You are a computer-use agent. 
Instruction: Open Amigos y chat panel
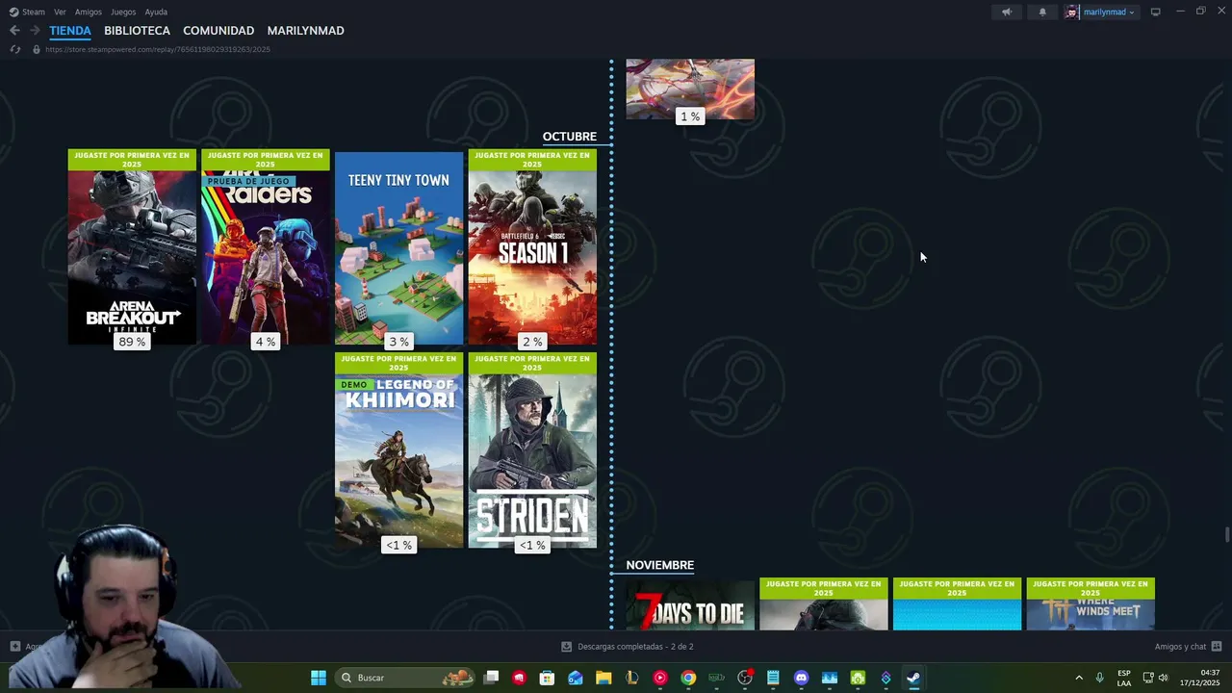click(1188, 647)
